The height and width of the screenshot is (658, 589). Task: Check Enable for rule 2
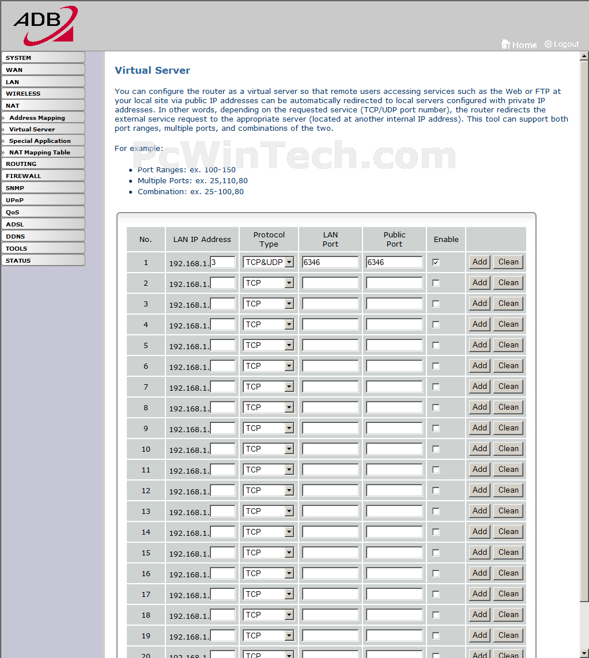436,283
